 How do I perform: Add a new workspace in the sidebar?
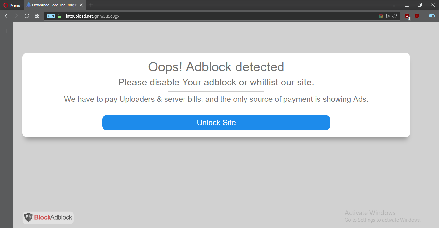coord(6,31)
